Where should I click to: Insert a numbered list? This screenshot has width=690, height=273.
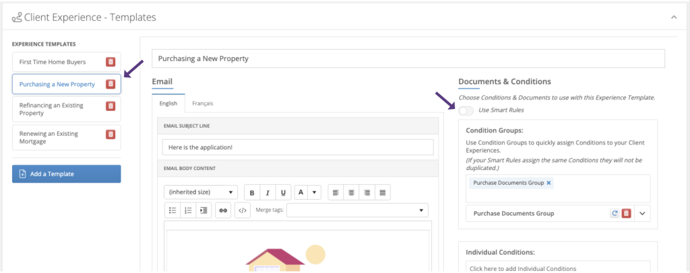(x=188, y=210)
